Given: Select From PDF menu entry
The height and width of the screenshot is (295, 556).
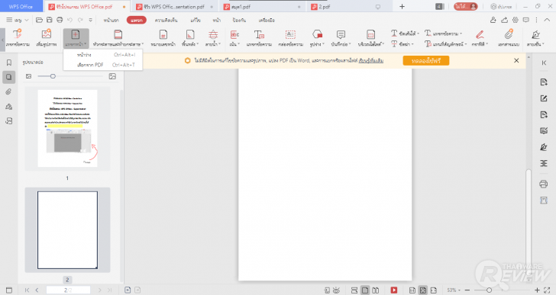Looking at the screenshot, I should pyautogui.click(x=103, y=65).
